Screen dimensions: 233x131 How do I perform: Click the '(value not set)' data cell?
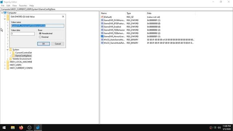pyautogui.click(x=154, y=17)
